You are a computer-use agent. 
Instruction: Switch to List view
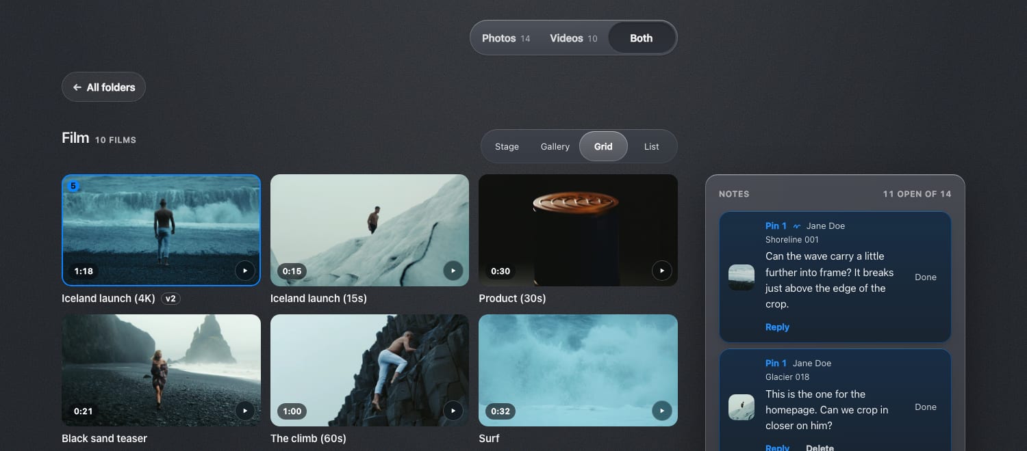(652, 146)
